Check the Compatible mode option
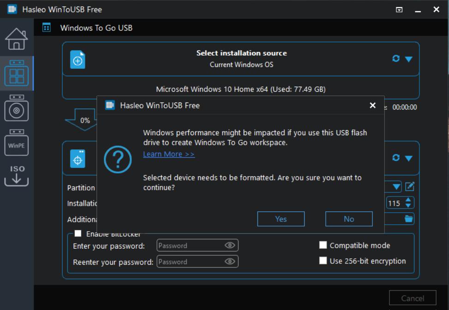This screenshot has width=449, height=310. pos(323,245)
